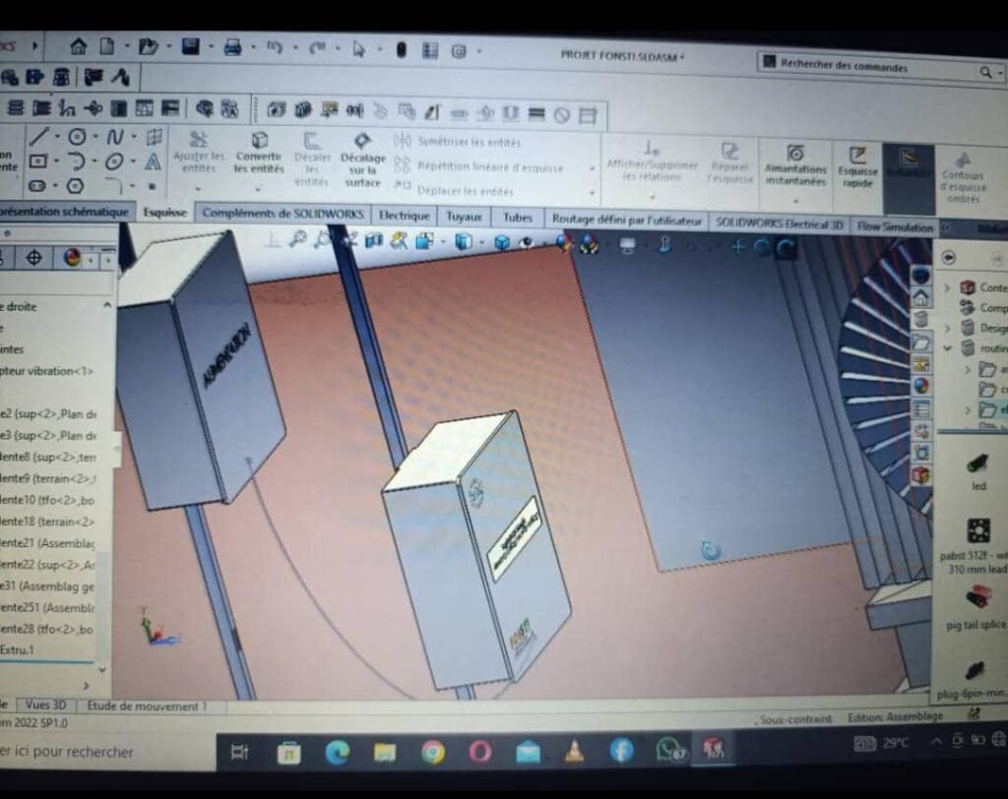Expand the Design library tree node
Viewport: 1008px width, 799px height.
[x=948, y=328]
